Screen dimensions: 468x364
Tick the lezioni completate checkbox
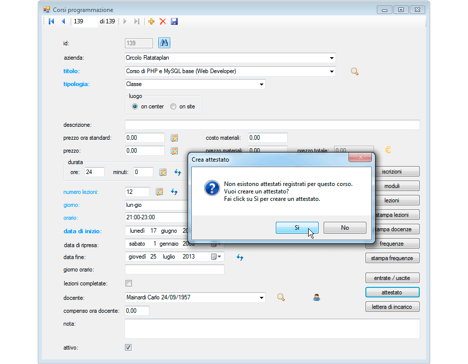click(x=128, y=283)
